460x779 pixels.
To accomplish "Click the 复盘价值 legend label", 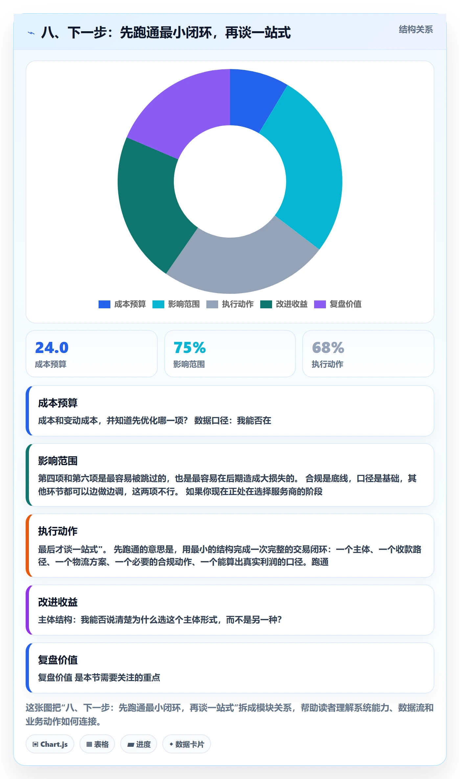I will click(x=346, y=304).
